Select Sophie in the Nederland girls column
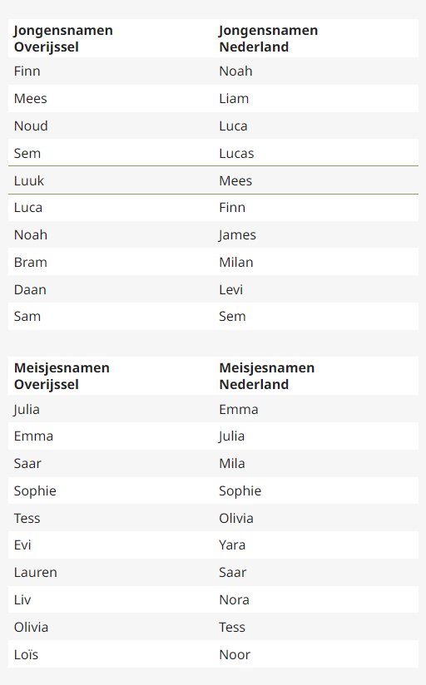426x685 pixels. [x=240, y=491]
